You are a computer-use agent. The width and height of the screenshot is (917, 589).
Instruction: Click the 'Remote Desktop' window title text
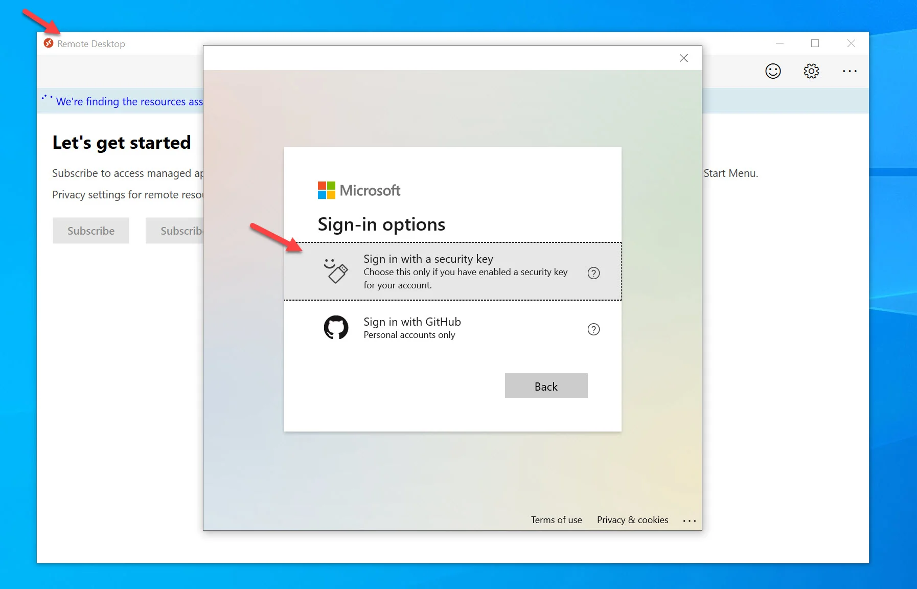[x=91, y=44]
